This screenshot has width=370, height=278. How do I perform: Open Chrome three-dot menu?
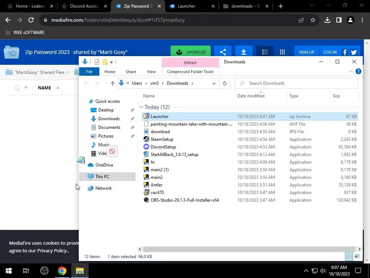coord(362,20)
